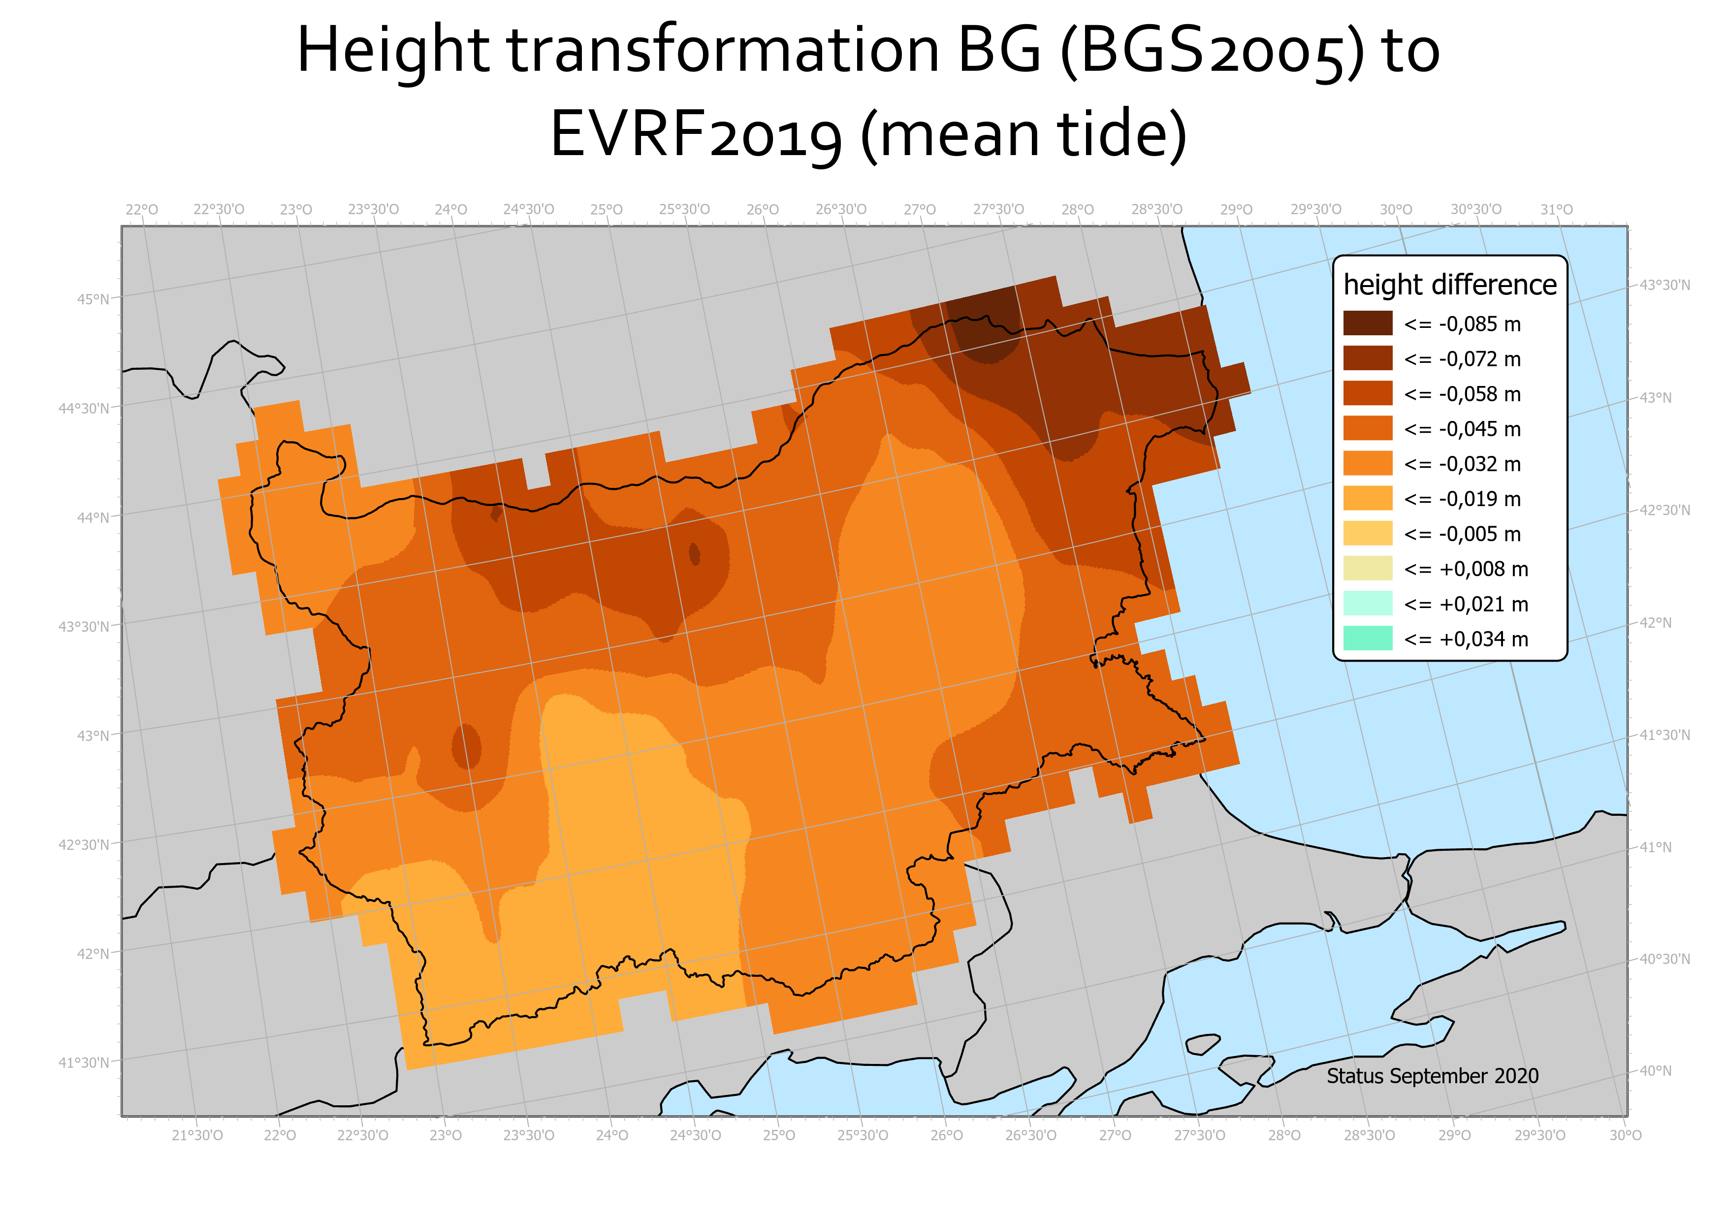The image size is (1727, 1221).
Task: Click the legend text '<= +0,021 m'
Action: tap(1466, 604)
